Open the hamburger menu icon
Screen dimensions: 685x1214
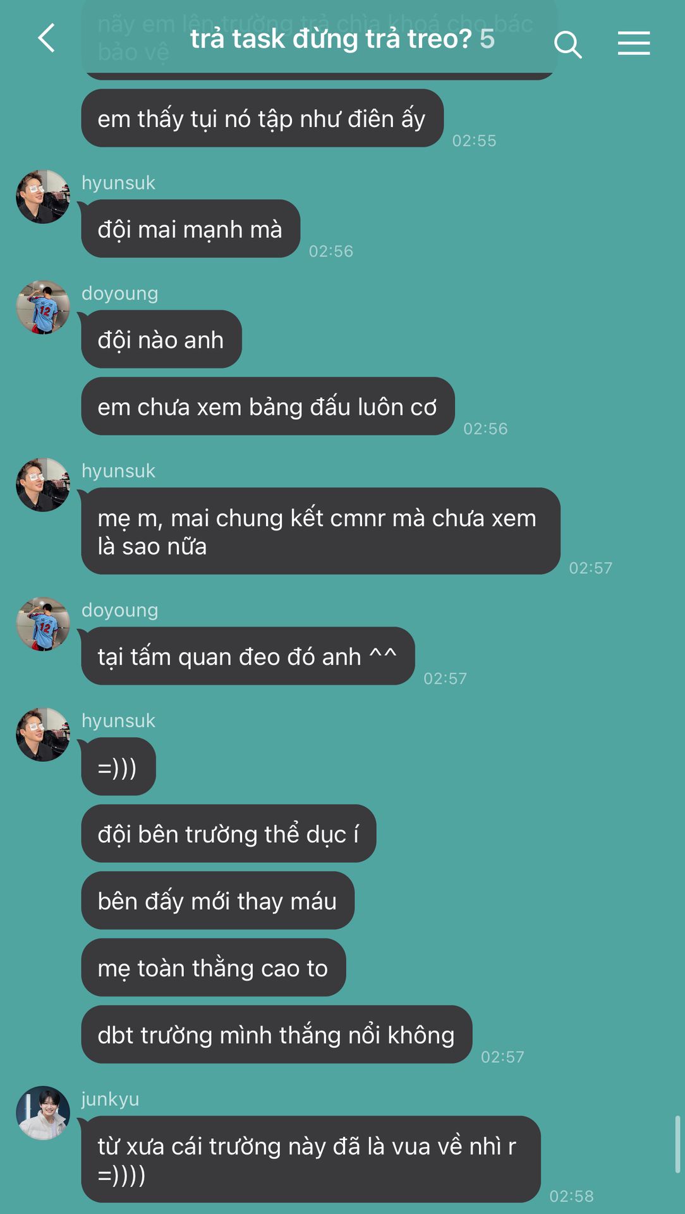(x=634, y=43)
